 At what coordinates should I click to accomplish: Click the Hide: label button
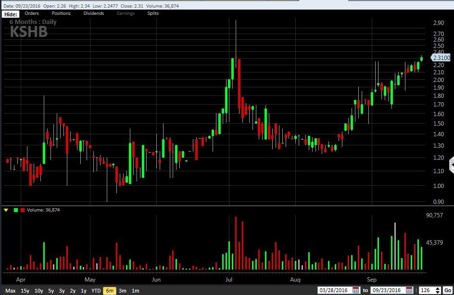click(11, 14)
